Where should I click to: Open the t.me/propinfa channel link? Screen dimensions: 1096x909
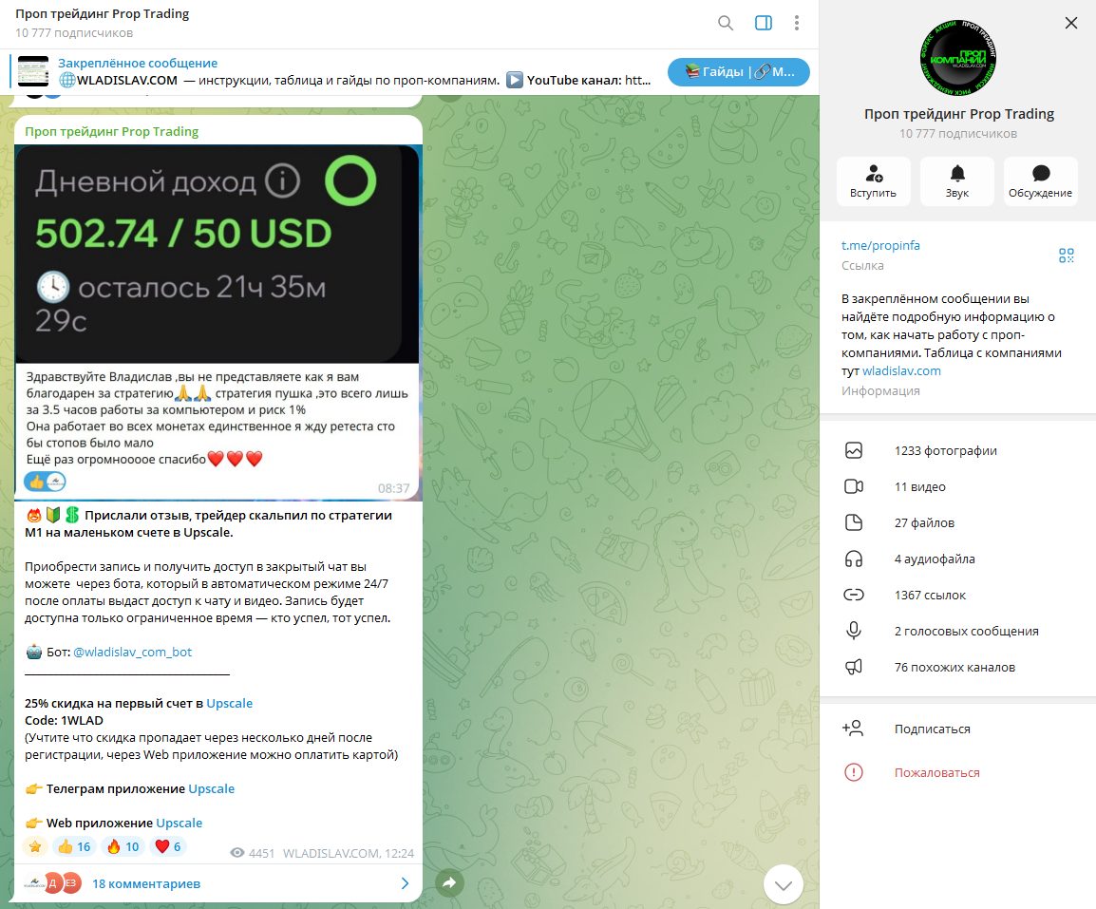880,245
